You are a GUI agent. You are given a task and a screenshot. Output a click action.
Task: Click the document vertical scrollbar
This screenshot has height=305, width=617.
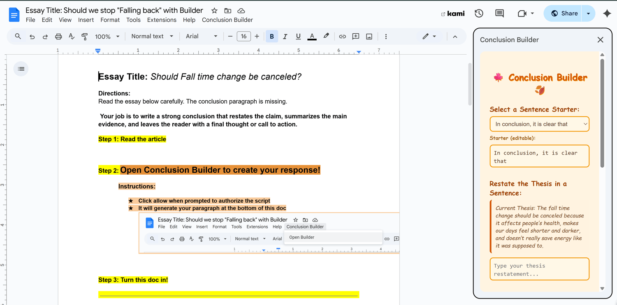470,84
